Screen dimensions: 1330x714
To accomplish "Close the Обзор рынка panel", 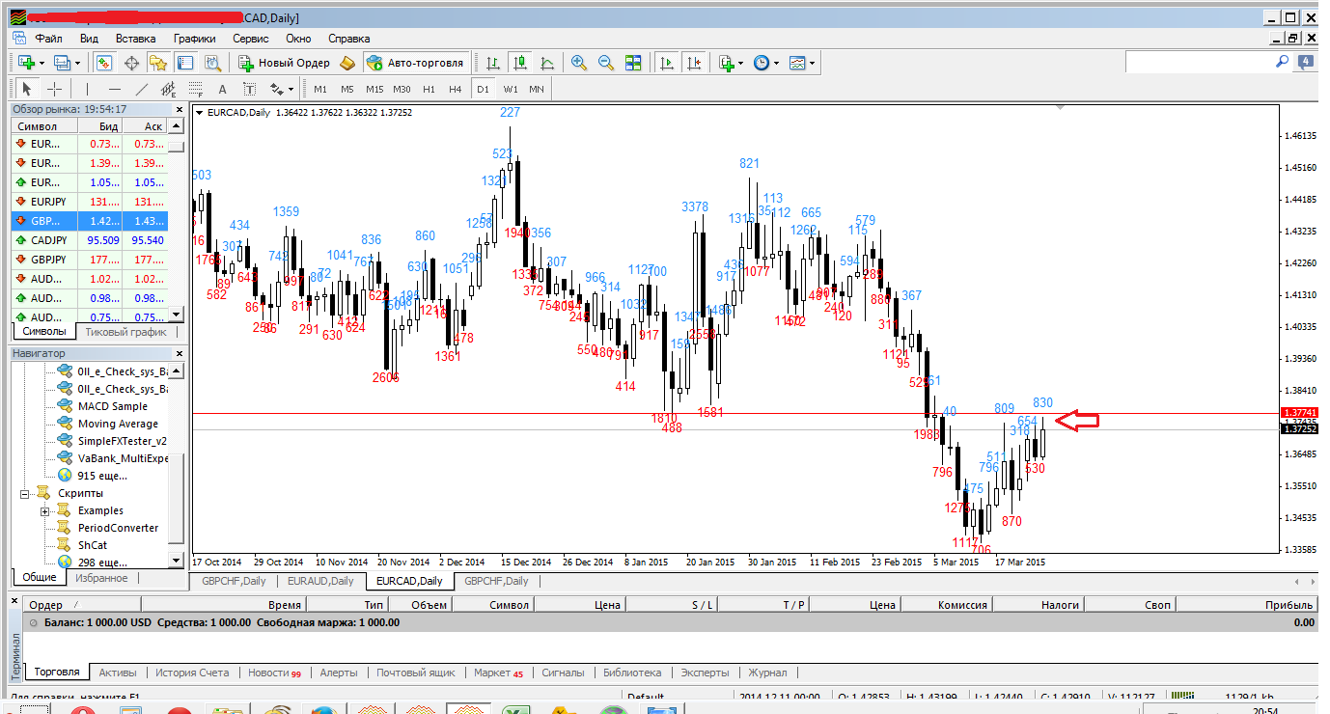I will pos(178,109).
